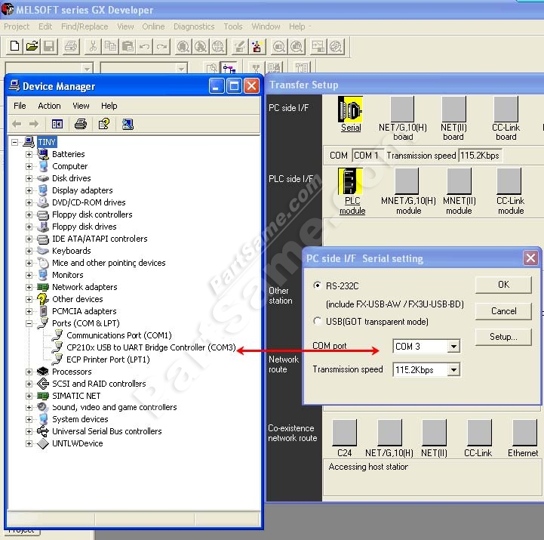
Task: Click the Save diskette icon
Action: click(x=49, y=46)
